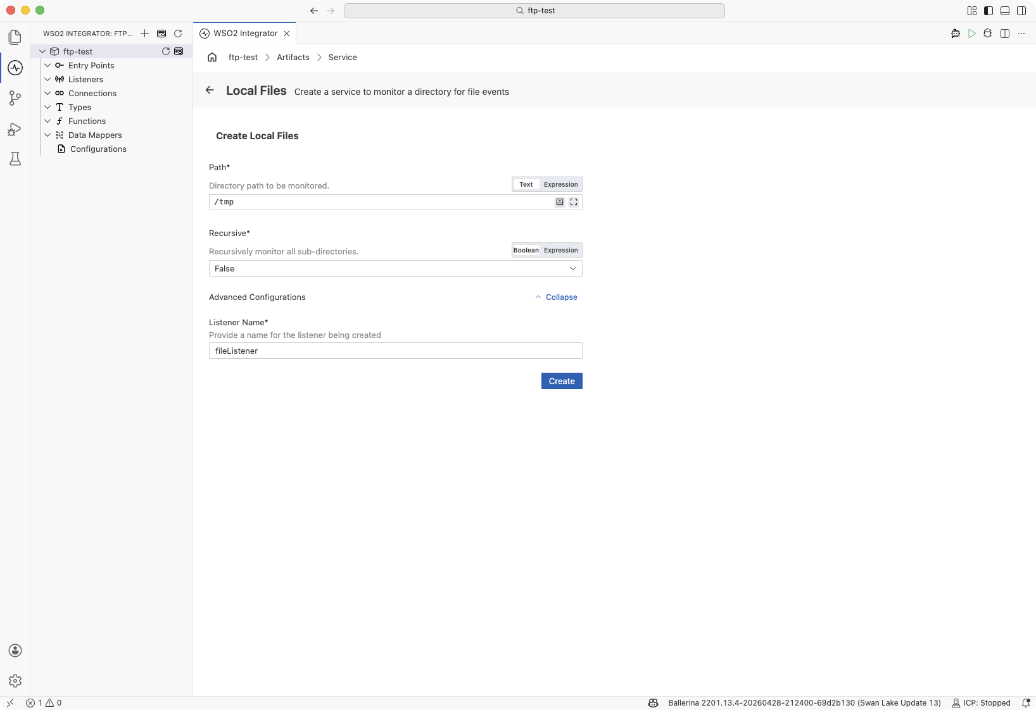Click the Path input containing /tmp
Screen dimensions: 1036x710
[381, 202]
